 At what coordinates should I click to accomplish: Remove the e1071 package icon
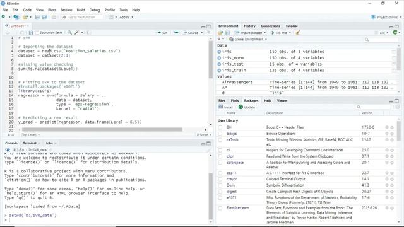392,197
